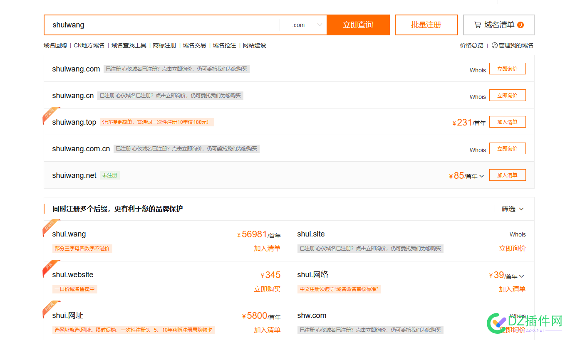Click the shuiwang.com.cn domain name
This screenshot has height=340, width=570.
[x=81, y=149]
